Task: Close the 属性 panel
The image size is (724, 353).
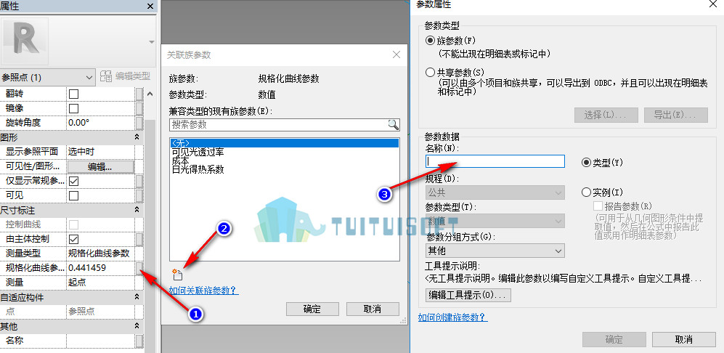Action: pyautogui.click(x=150, y=6)
